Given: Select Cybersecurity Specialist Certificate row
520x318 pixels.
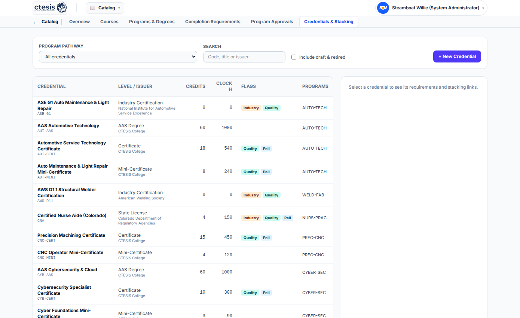Looking at the screenshot, I should (183, 293).
